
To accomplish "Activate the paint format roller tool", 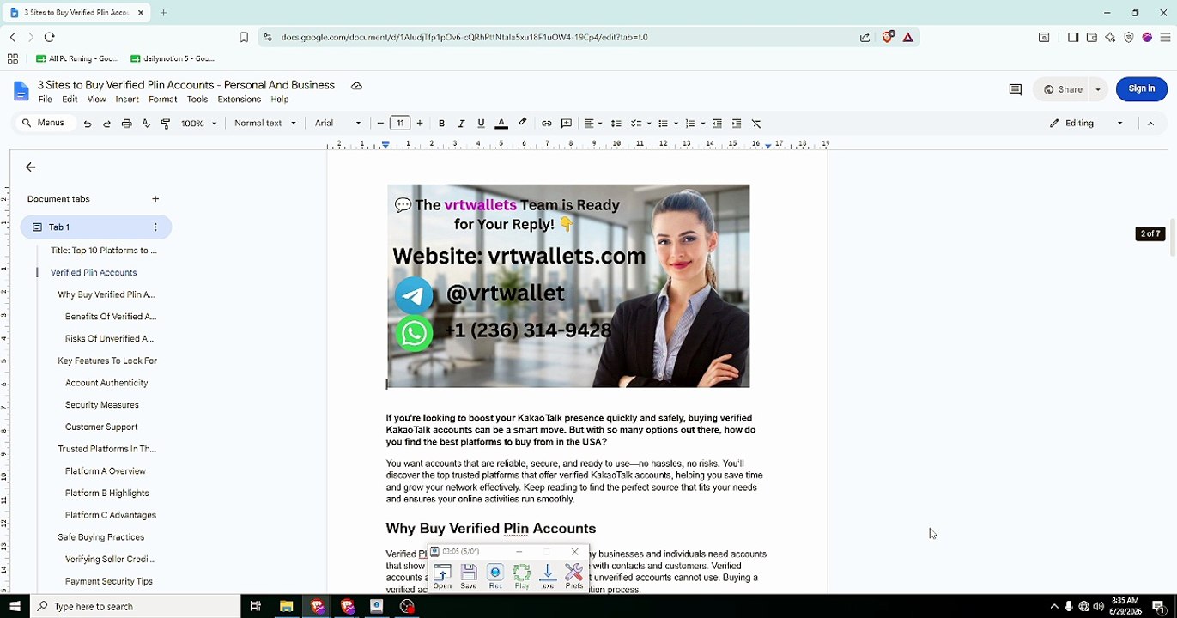I will (166, 124).
